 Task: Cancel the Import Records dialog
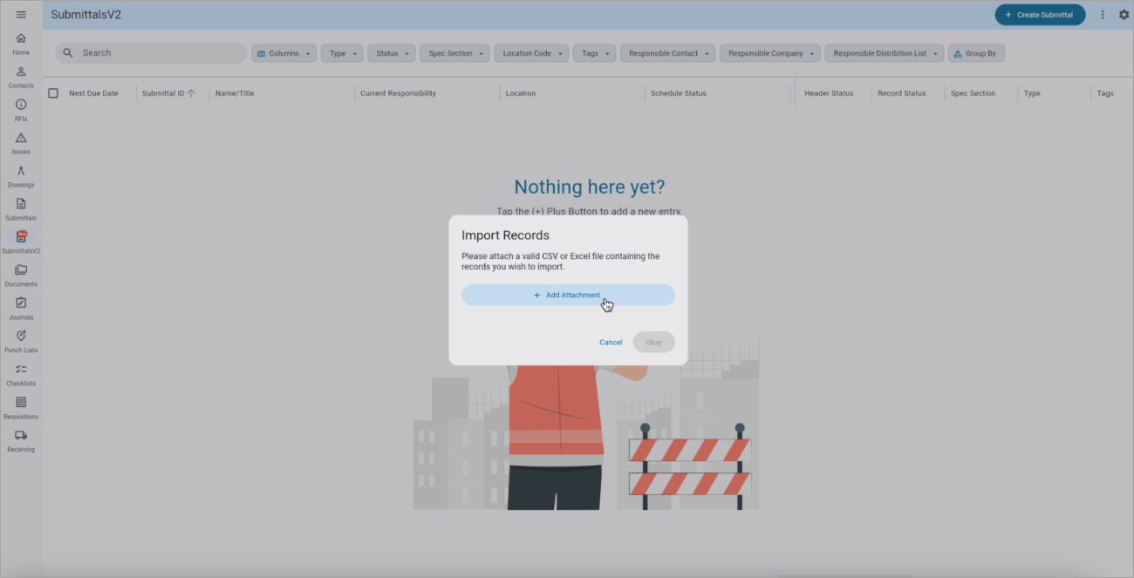pyautogui.click(x=611, y=343)
